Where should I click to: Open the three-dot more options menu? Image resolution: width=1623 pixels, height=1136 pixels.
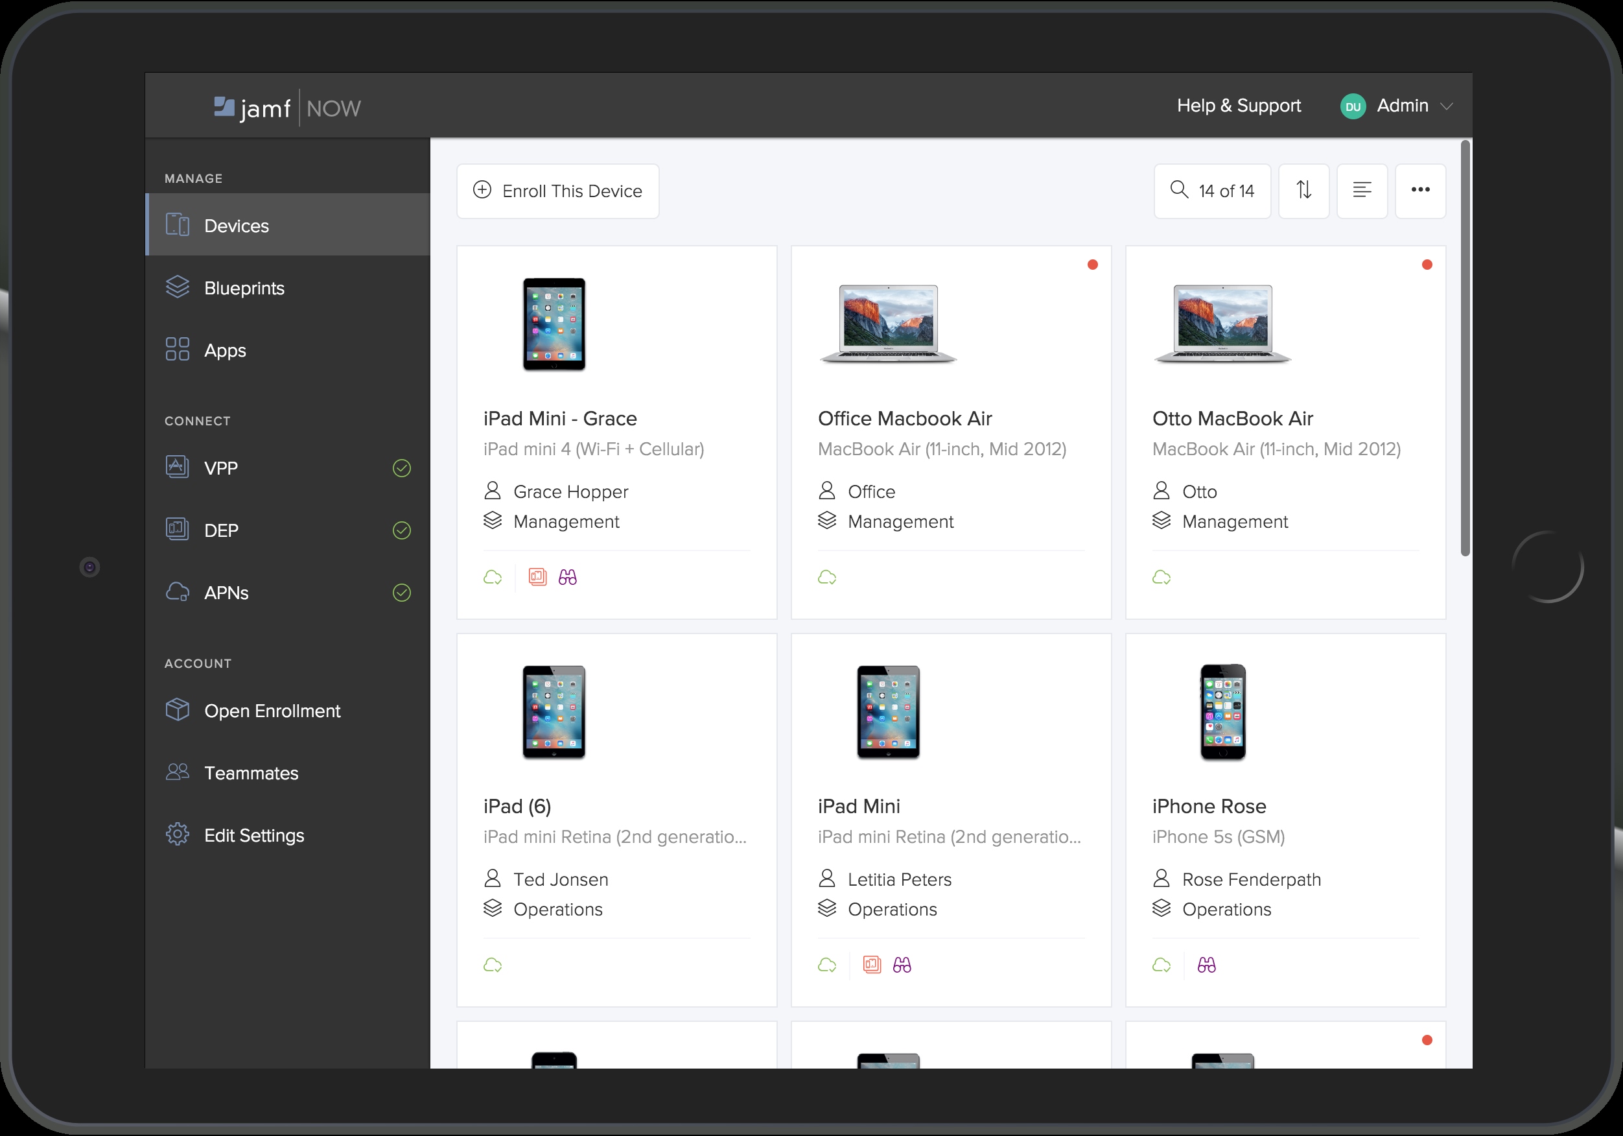(x=1420, y=190)
